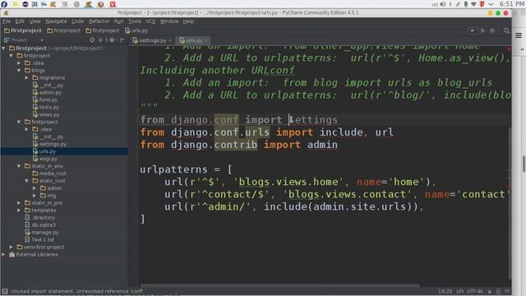This screenshot has width=526, height=296.
Task: Click the red V icon in taskbar
Action: point(113,4)
